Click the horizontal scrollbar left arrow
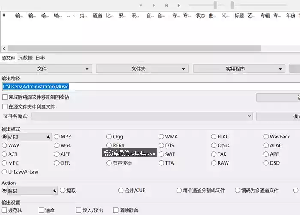The width and height of the screenshot is (300, 215). point(4,49)
